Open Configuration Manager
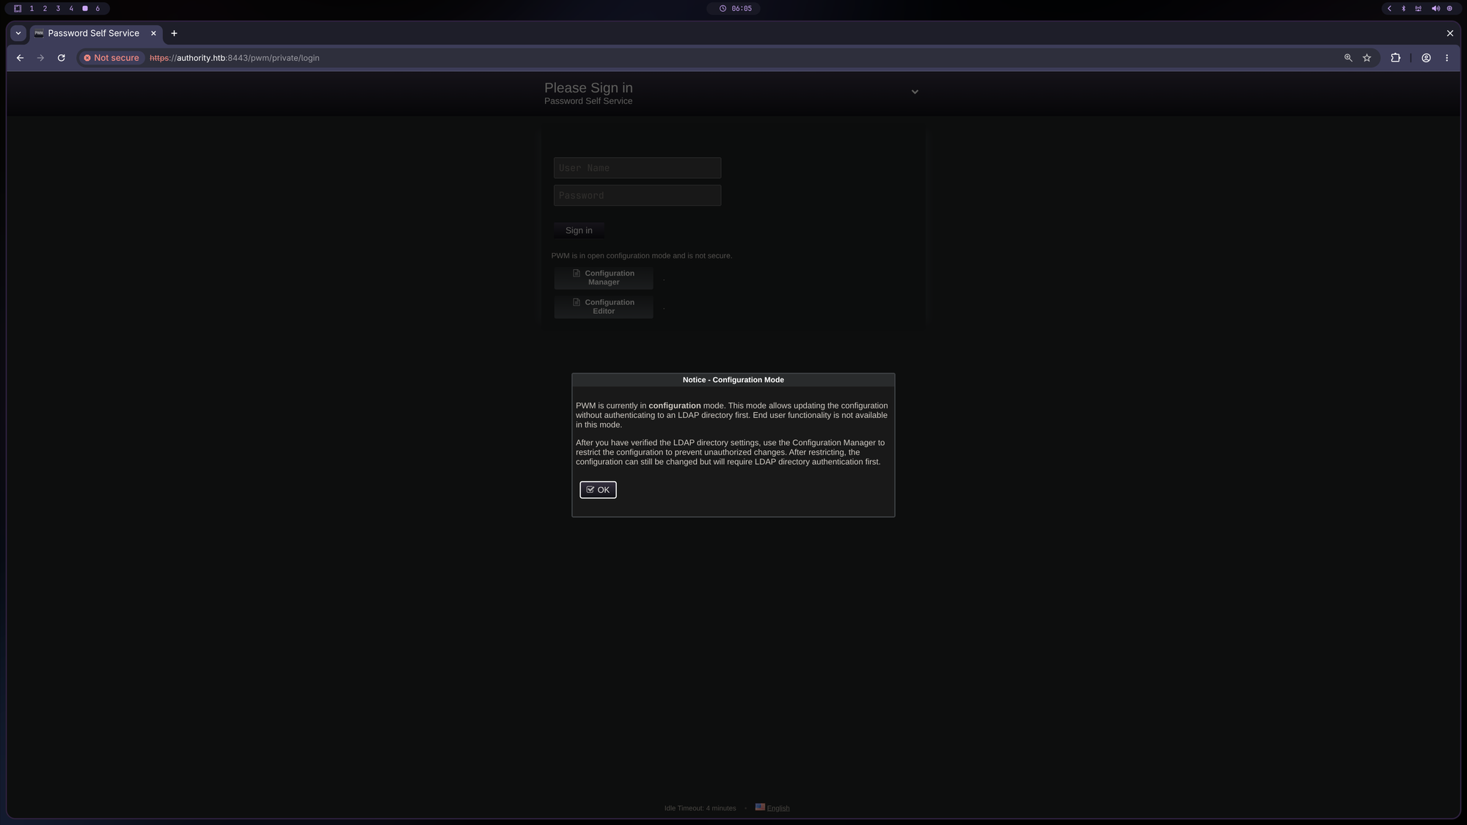Image resolution: width=1467 pixels, height=825 pixels. click(x=604, y=278)
